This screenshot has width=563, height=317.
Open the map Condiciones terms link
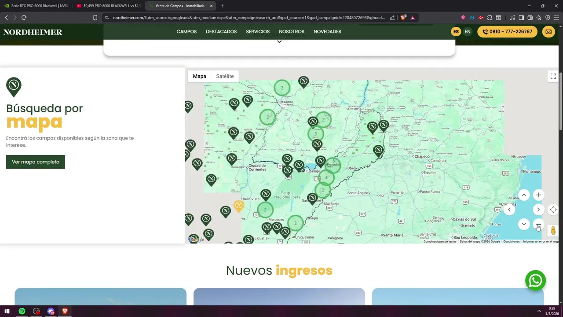click(512, 241)
